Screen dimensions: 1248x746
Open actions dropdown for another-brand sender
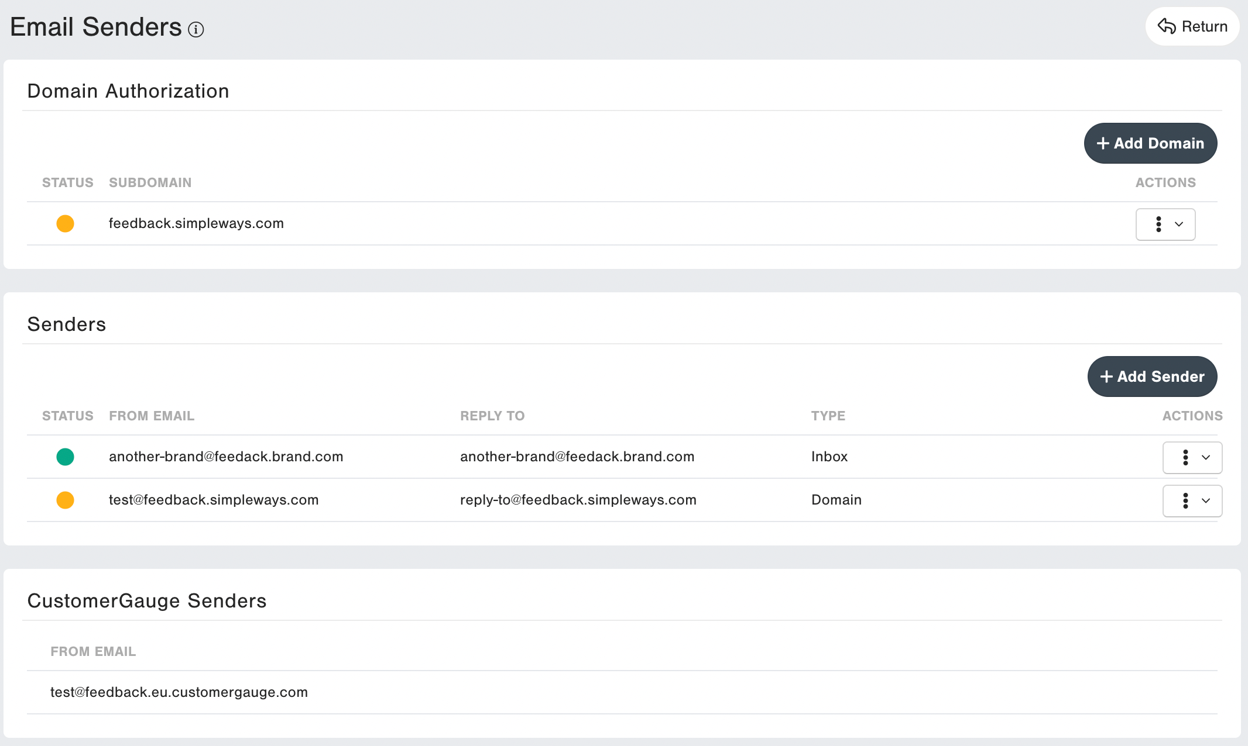1192,458
